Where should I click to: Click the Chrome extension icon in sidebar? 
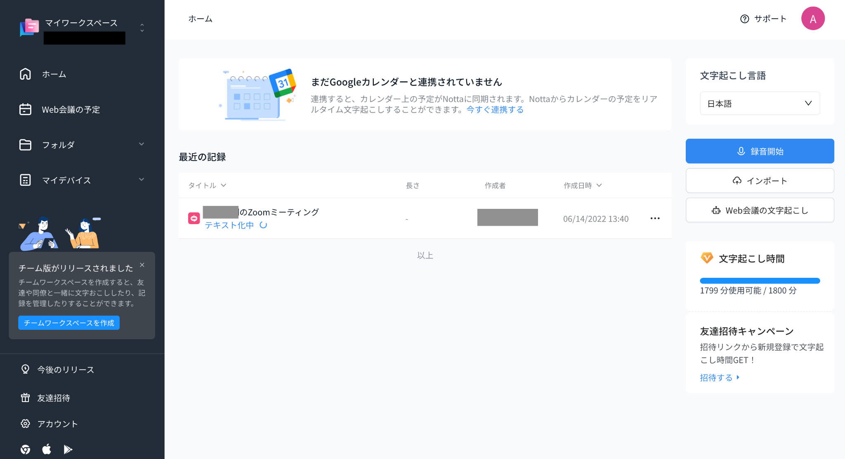(x=26, y=449)
